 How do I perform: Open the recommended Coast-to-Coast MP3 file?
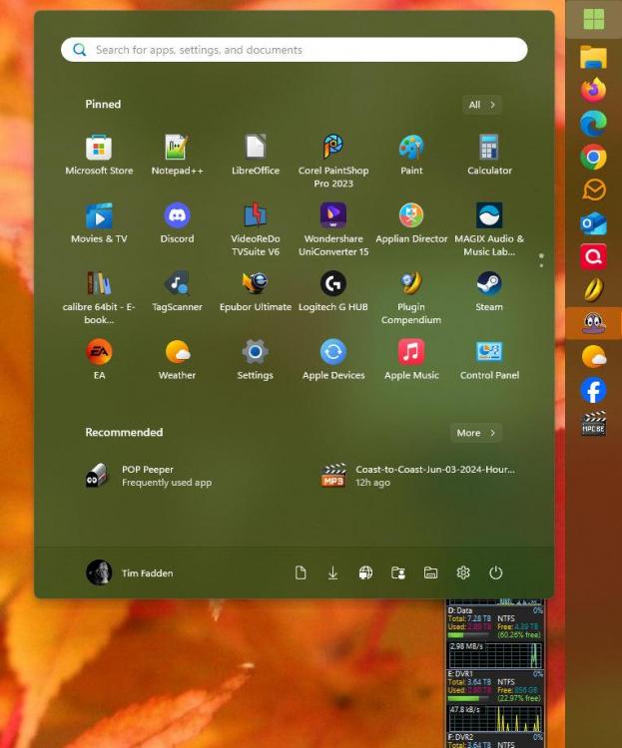coord(419,476)
